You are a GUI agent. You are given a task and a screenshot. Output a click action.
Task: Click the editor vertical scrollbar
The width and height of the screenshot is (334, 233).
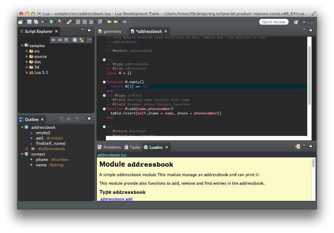pos(309,75)
